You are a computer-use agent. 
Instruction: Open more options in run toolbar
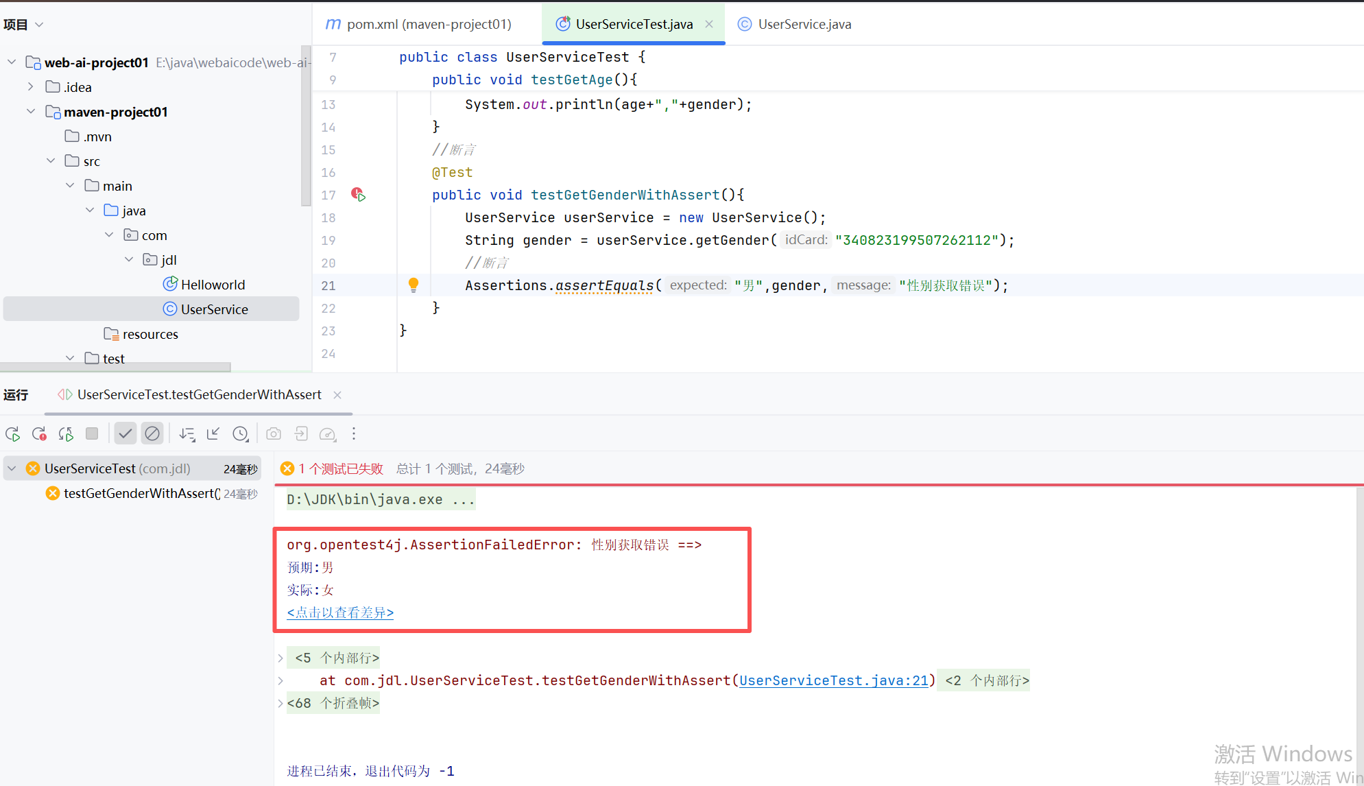point(354,433)
